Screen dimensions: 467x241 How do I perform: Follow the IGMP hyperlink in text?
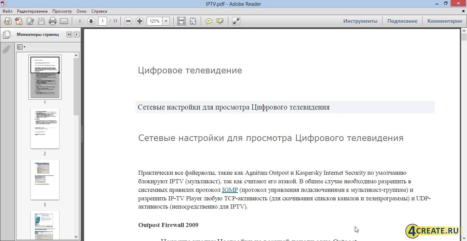(x=230, y=190)
